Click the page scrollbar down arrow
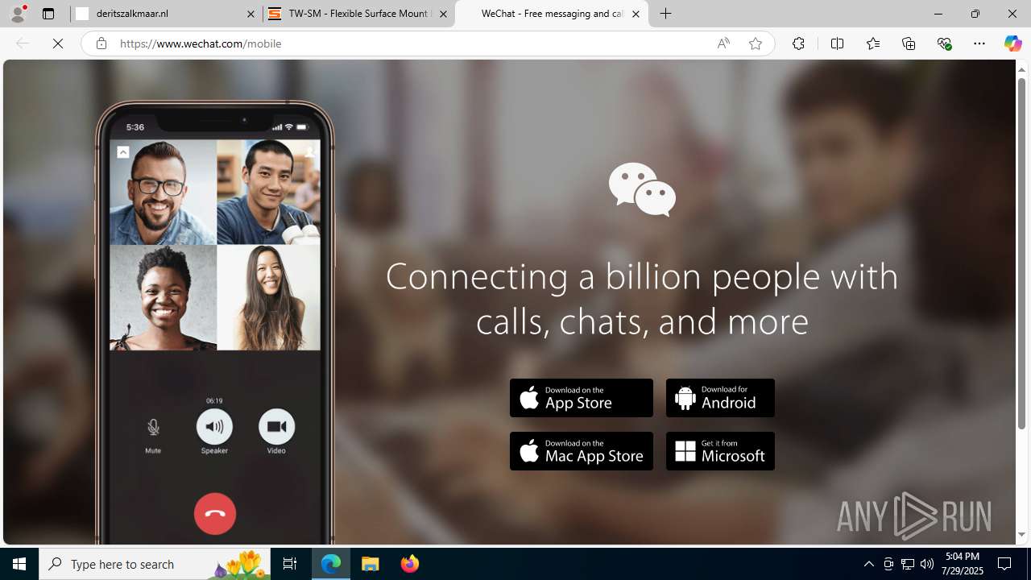The height and width of the screenshot is (580, 1031). (x=1022, y=534)
